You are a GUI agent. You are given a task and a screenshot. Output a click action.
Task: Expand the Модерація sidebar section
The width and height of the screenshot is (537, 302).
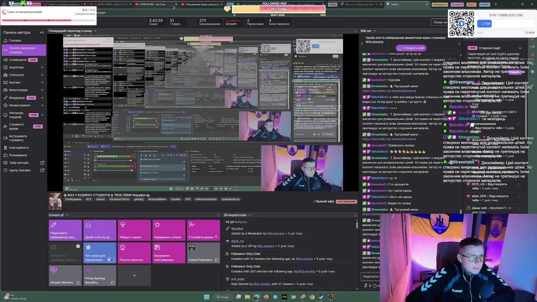pyautogui.click(x=42, y=97)
